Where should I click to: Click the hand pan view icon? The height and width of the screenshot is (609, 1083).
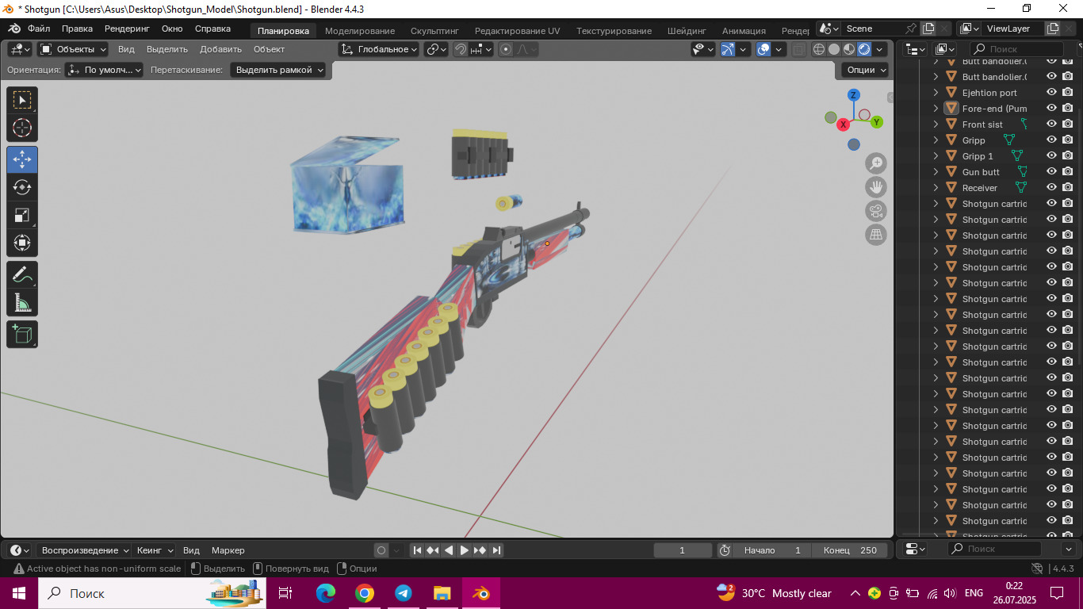876,187
